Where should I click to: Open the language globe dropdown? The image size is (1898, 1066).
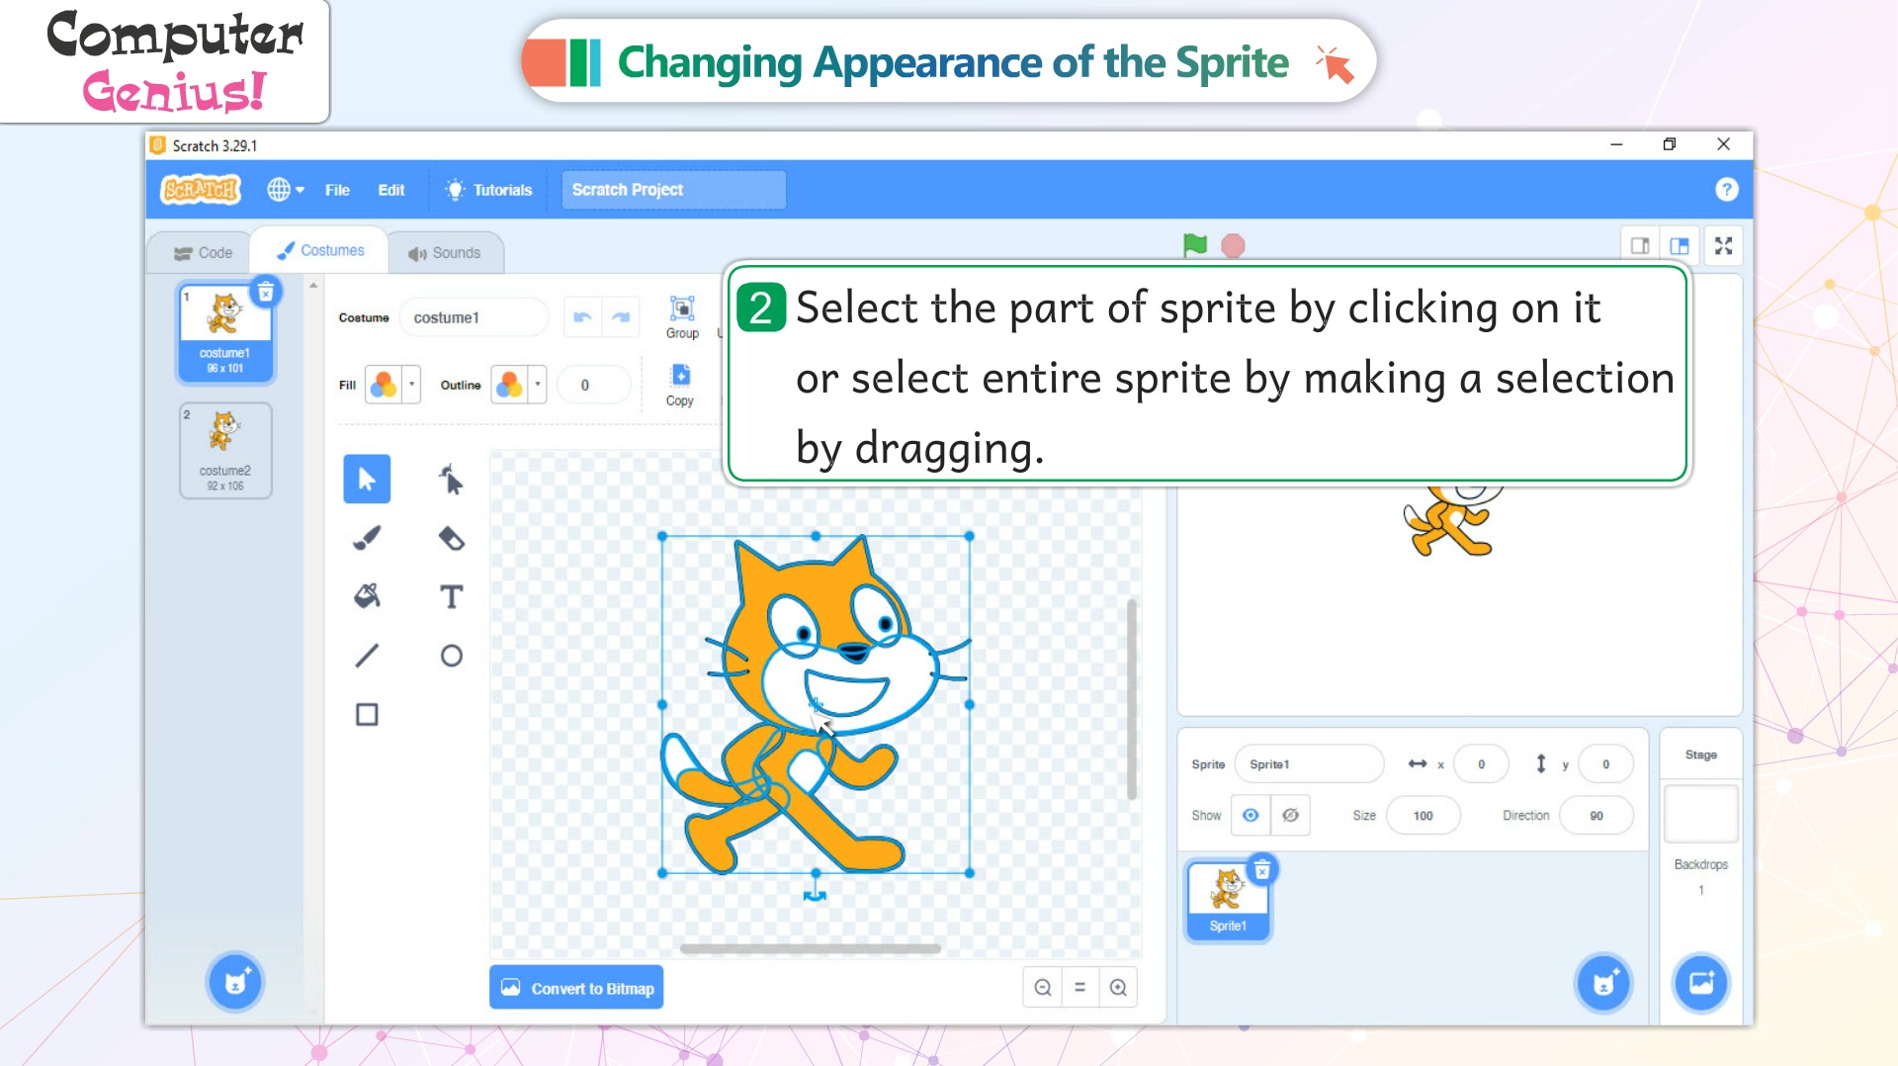(x=286, y=189)
